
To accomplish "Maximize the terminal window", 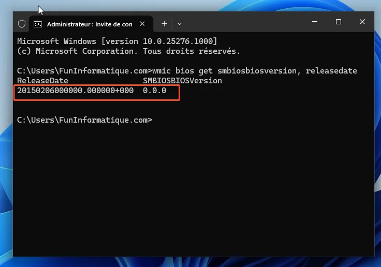I will 339,22.
